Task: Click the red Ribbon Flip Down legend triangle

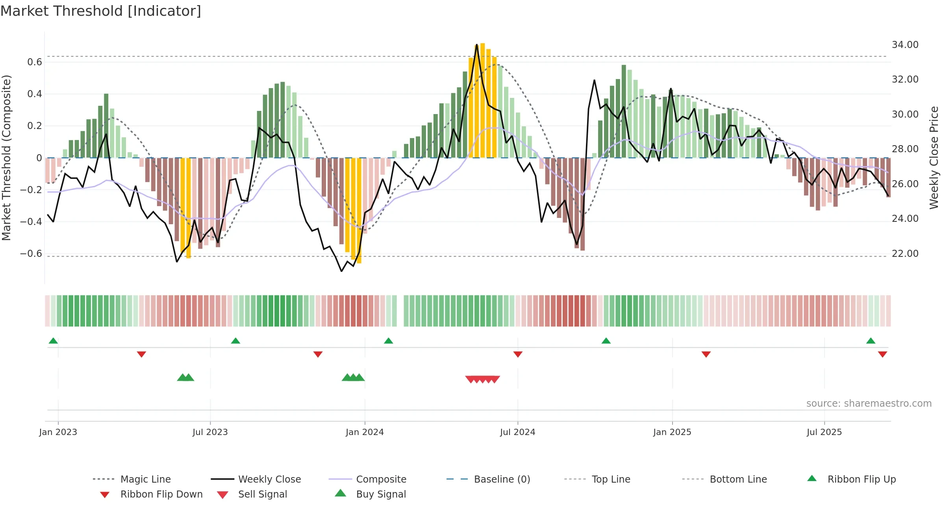Action: click(105, 495)
